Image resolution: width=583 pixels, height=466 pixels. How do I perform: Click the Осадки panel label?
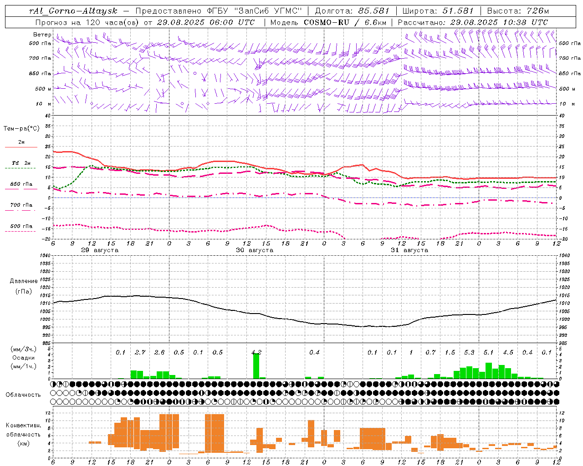23,358
